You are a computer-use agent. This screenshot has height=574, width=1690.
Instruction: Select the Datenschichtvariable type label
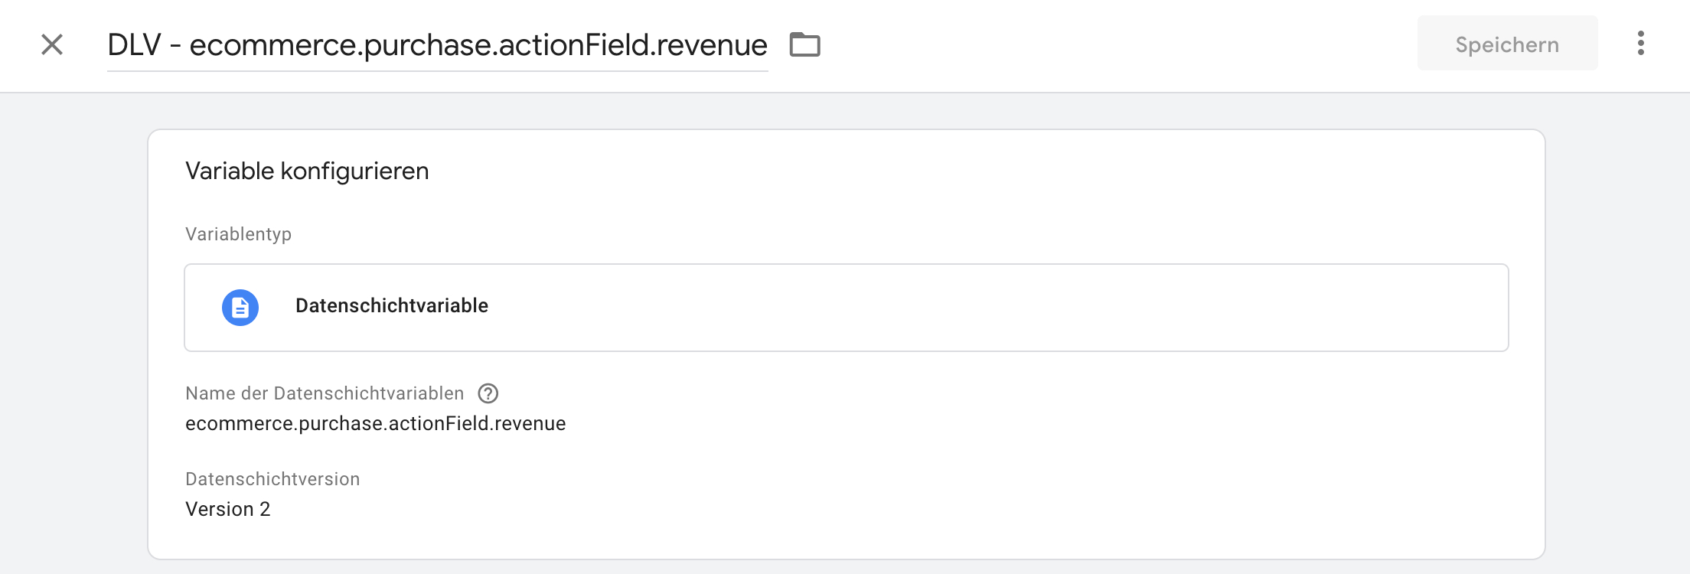pyautogui.click(x=391, y=306)
